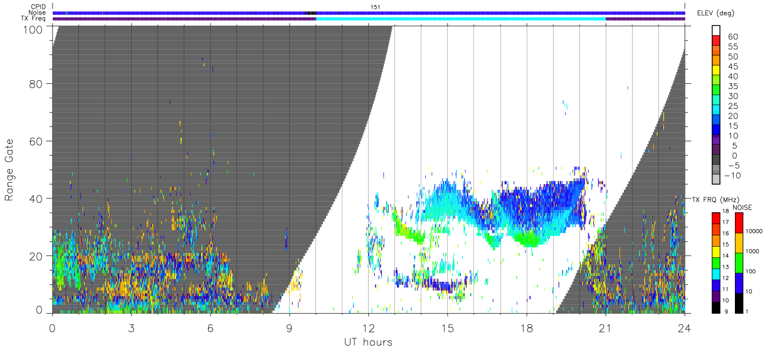This screenshot has height=355, width=770.
Task: Click ELEV legend value −10
Action: coord(734,176)
